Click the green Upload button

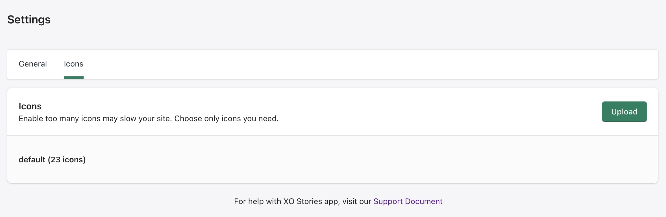(x=624, y=112)
